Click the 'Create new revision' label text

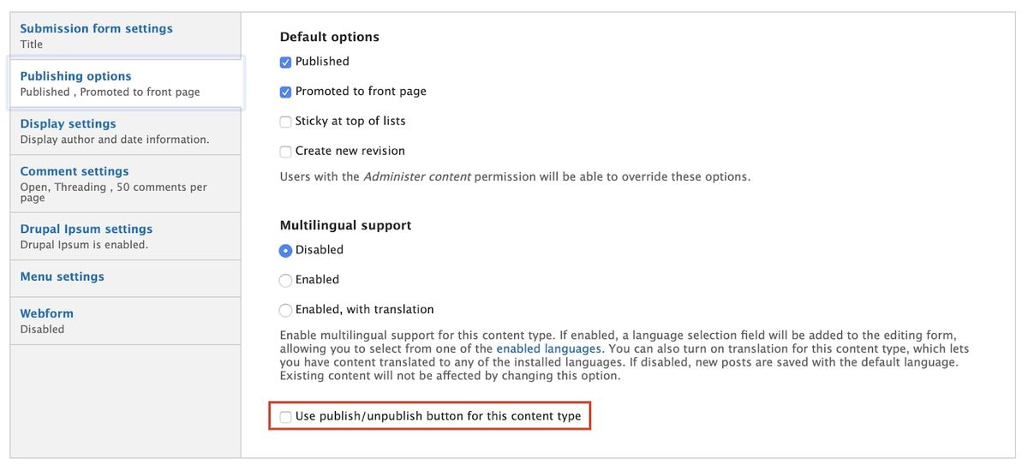350,151
